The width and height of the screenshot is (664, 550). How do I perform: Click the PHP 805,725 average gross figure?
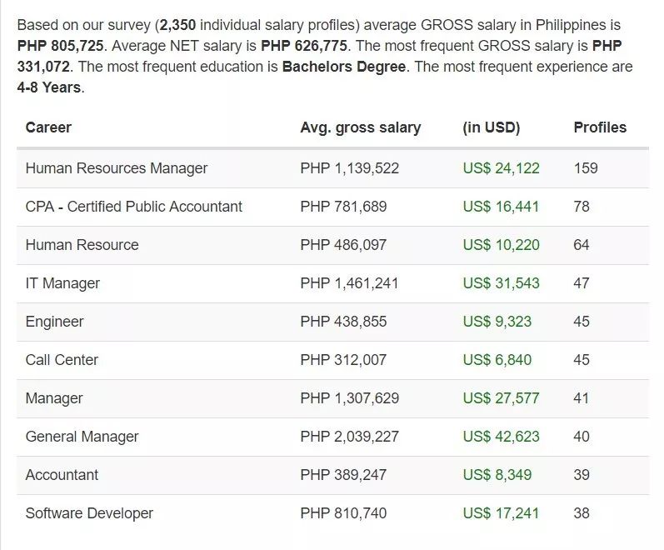coord(60,46)
